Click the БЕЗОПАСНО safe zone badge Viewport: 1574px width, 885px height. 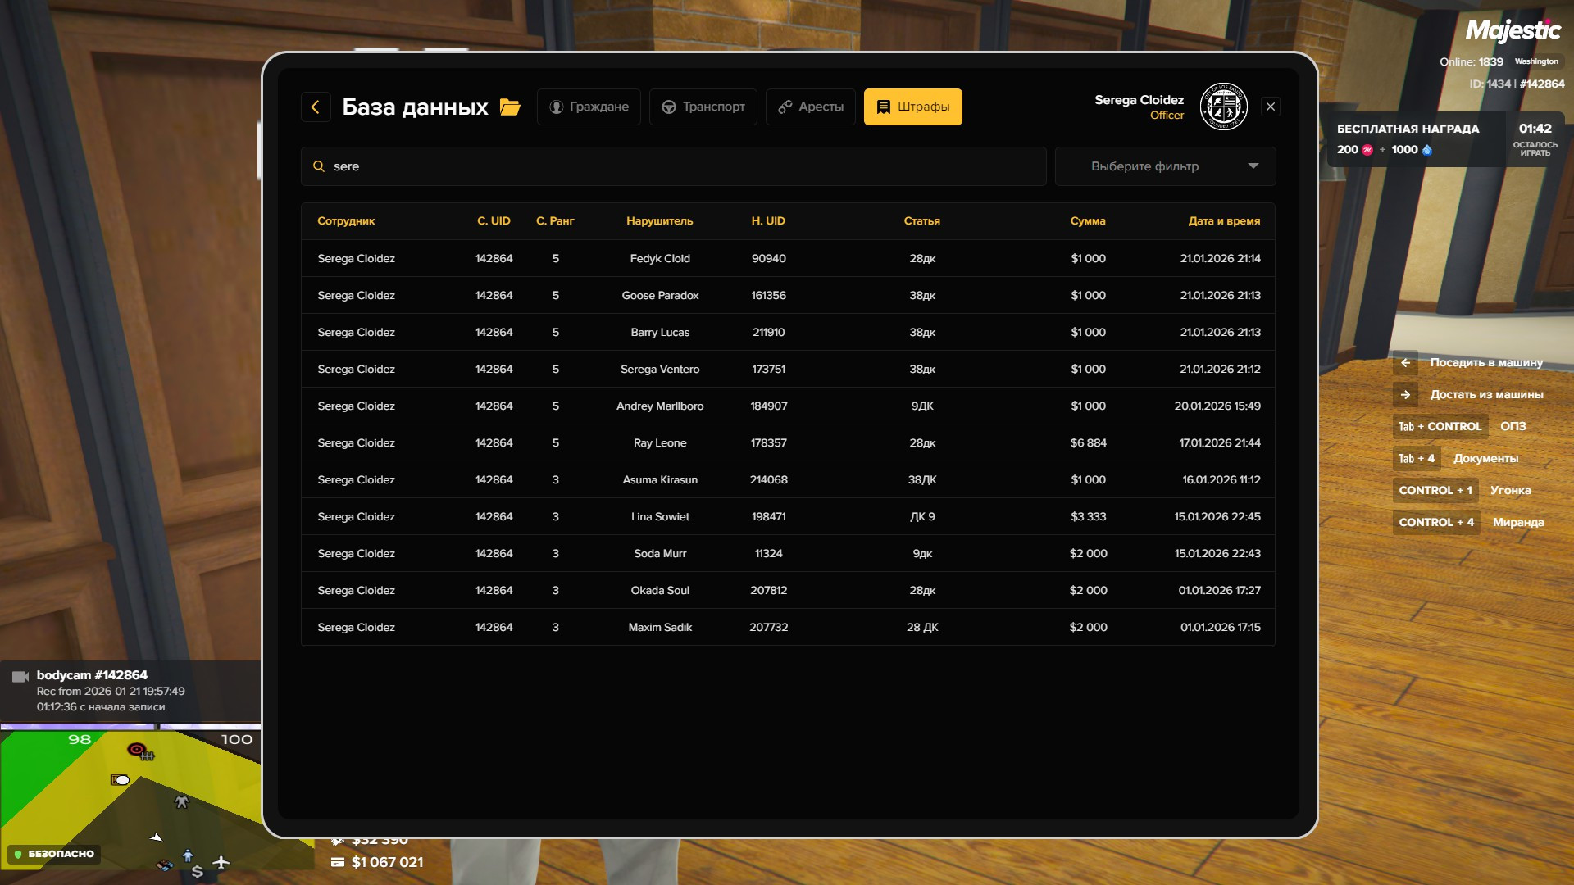(x=54, y=854)
